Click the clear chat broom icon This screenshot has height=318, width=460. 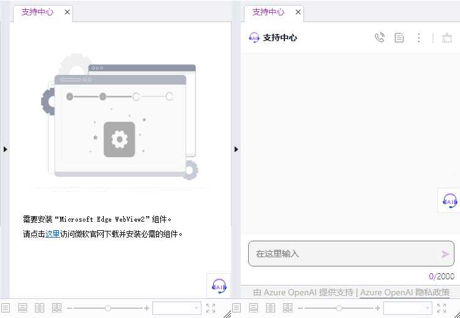click(x=446, y=37)
